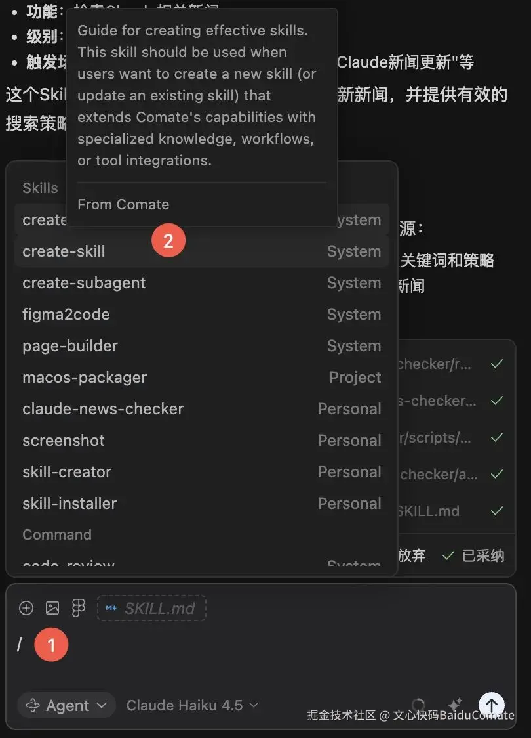Click the sparkle enhance prompt icon

pos(455,705)
